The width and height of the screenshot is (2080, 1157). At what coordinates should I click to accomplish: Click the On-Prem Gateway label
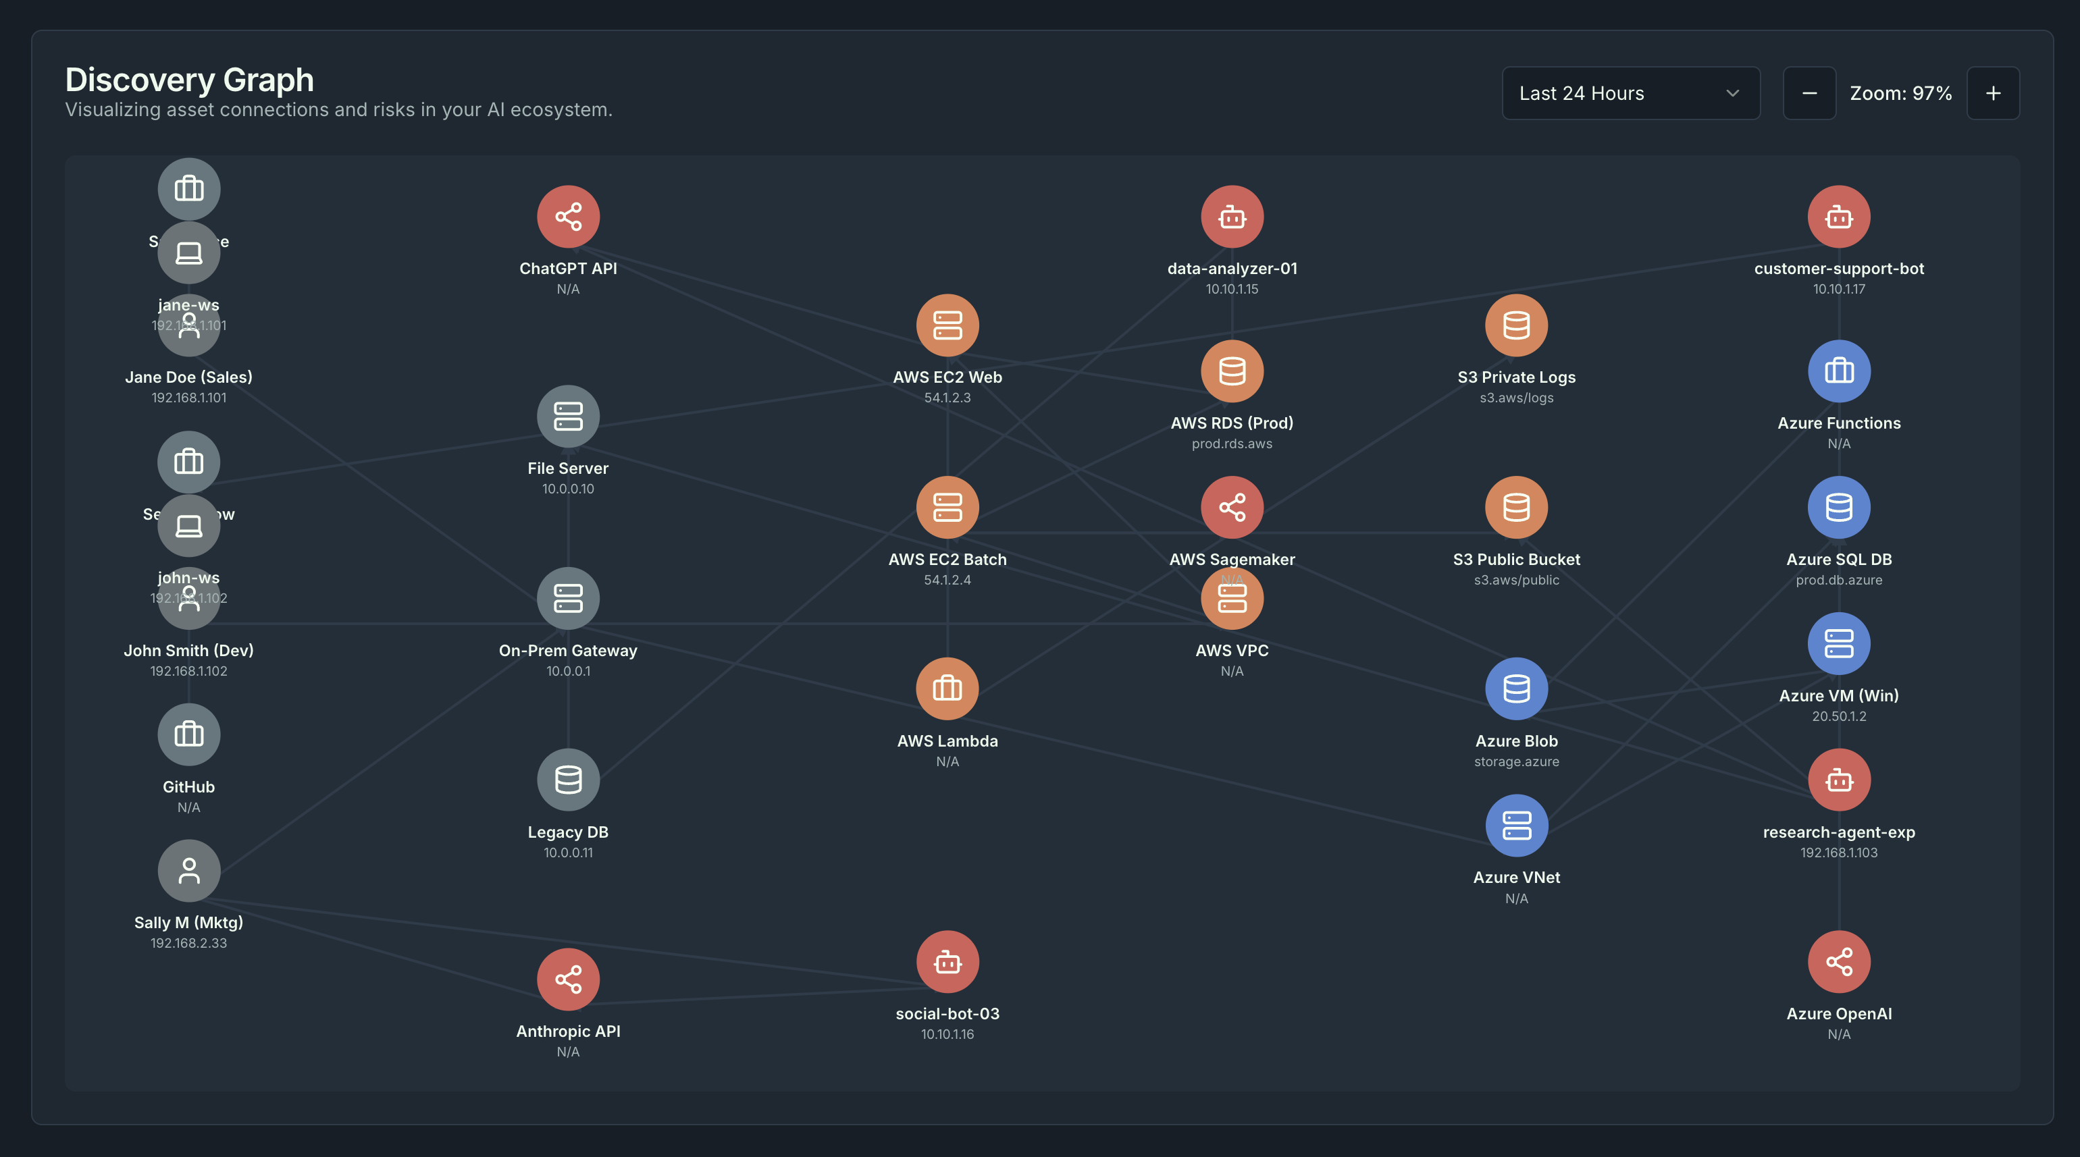[568, 650]
